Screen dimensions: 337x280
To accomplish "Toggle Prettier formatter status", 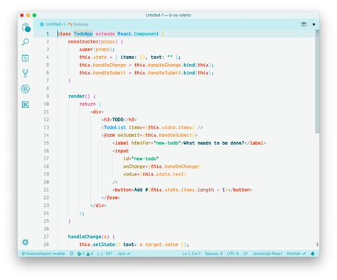I will coord(296,254).
